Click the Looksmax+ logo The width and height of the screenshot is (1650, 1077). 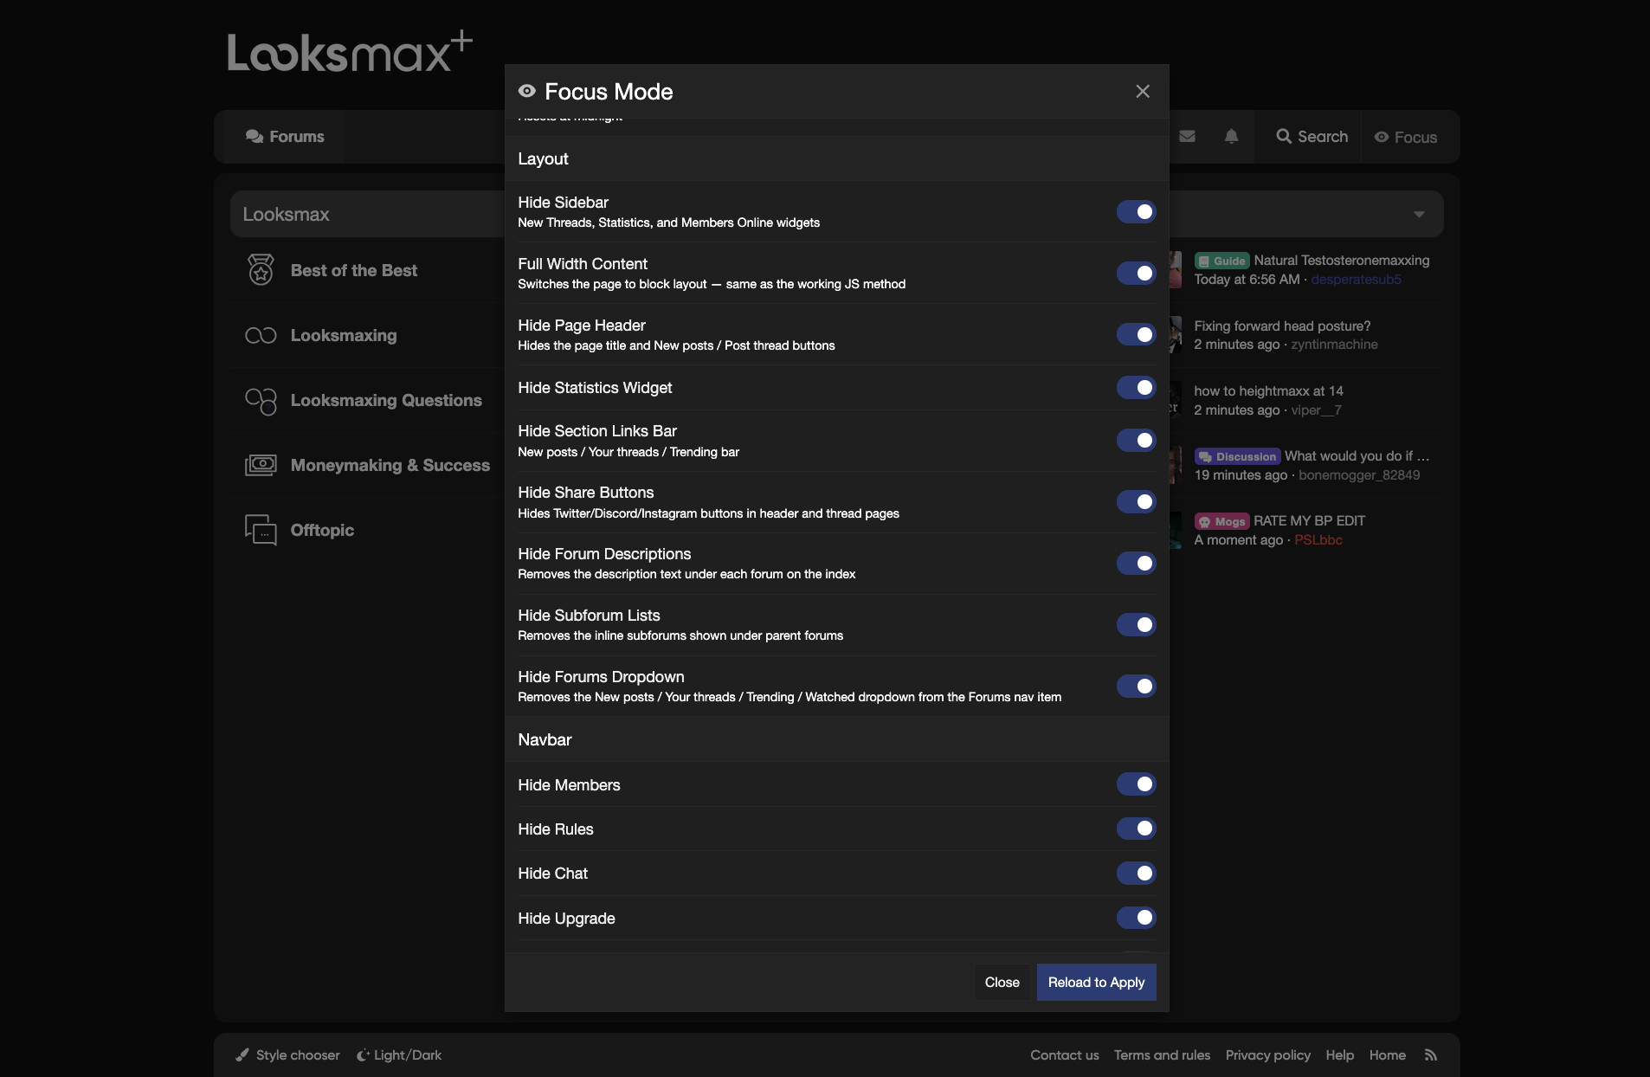pyautogui.click(x=350, y=52)
